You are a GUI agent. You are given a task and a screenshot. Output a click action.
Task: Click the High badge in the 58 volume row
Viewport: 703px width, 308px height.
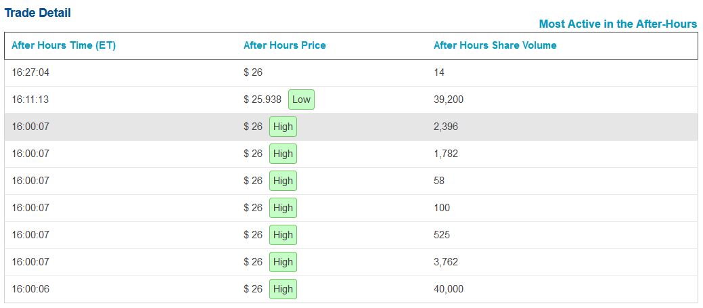point(283,181)
